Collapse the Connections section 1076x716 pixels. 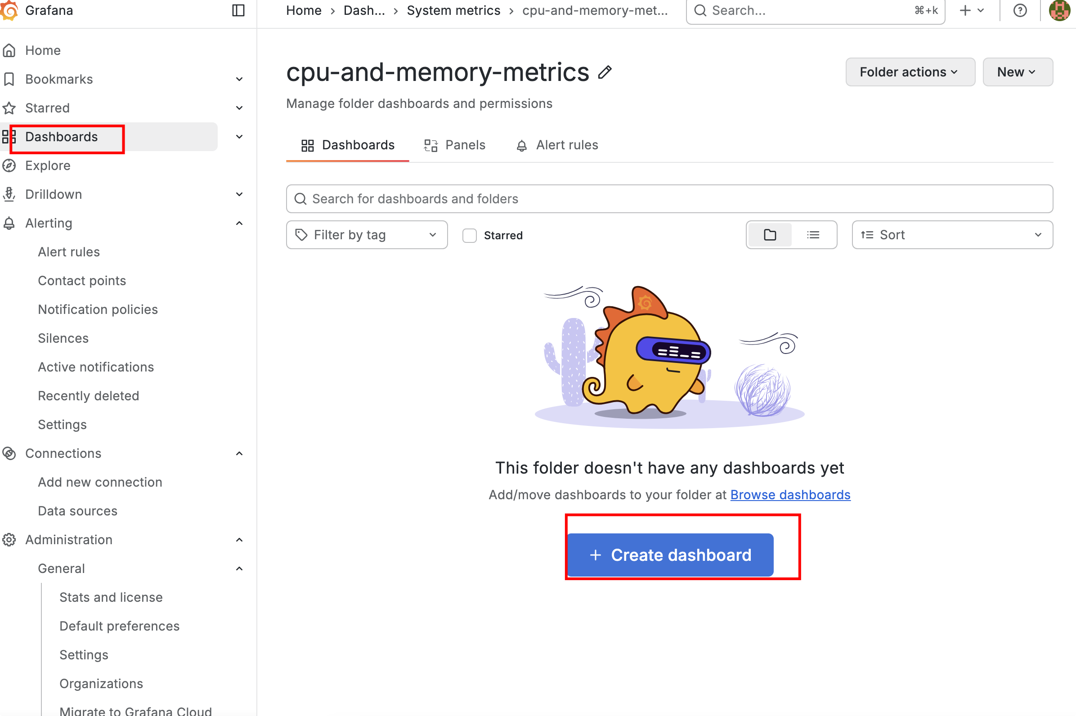pos(239,453)
